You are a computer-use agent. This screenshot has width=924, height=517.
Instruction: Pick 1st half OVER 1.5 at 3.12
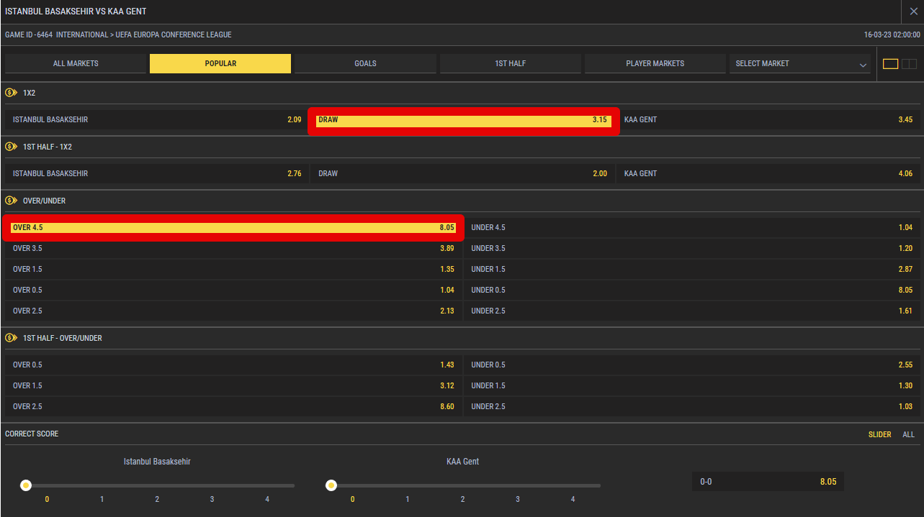(233, 385)
